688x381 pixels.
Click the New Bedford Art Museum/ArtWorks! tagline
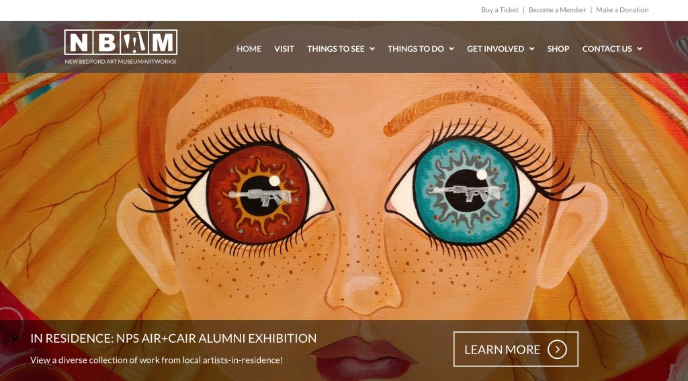coord(121,61)
